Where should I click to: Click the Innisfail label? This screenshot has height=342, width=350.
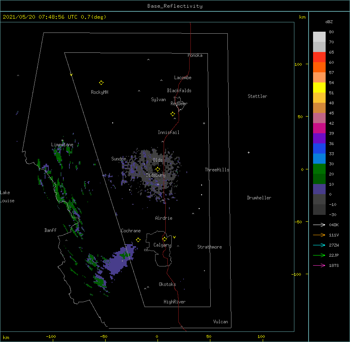click(169, 132)
